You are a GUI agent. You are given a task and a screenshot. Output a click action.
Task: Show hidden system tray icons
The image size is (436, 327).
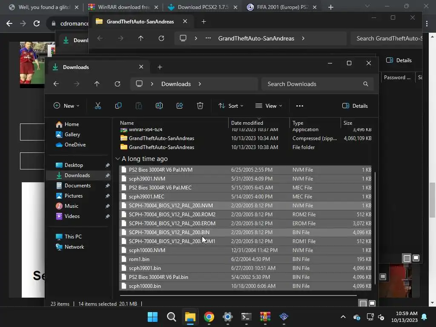coord(343,317)
